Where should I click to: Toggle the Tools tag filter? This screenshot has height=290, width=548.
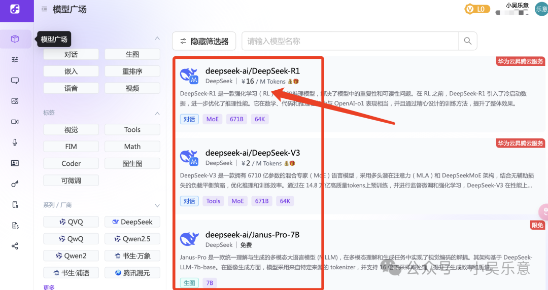[x=132, y=130]
